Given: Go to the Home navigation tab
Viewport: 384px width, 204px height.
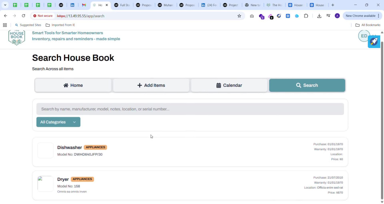Looking at the screenshot, I should (x=73, y=85).
